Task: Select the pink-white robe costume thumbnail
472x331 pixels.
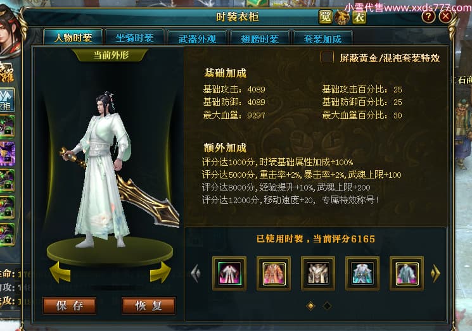Action: pyautogui.click(x=229, y=273)
